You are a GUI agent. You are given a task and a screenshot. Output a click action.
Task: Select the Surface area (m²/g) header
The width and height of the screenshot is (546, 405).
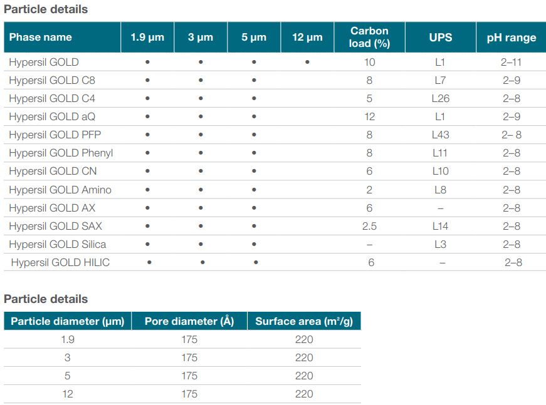click(x=304, y=321)
